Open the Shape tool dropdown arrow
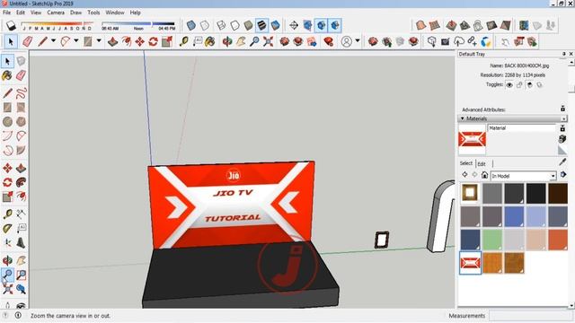Viewport: 575px width, 323px height. click(x=99, y=41)
